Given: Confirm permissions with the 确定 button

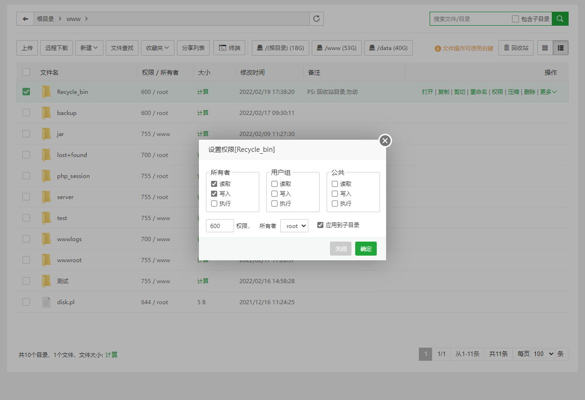Looking at the screenshot, I should pyautogui.click(x=366, y=249).
